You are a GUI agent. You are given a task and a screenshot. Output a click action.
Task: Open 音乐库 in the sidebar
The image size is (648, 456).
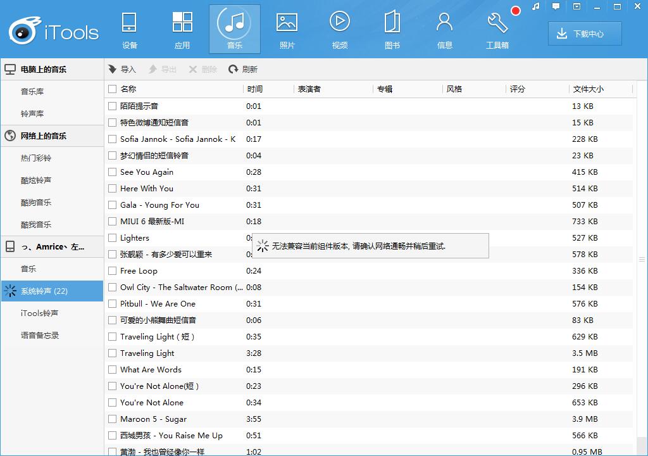(32, 92)
